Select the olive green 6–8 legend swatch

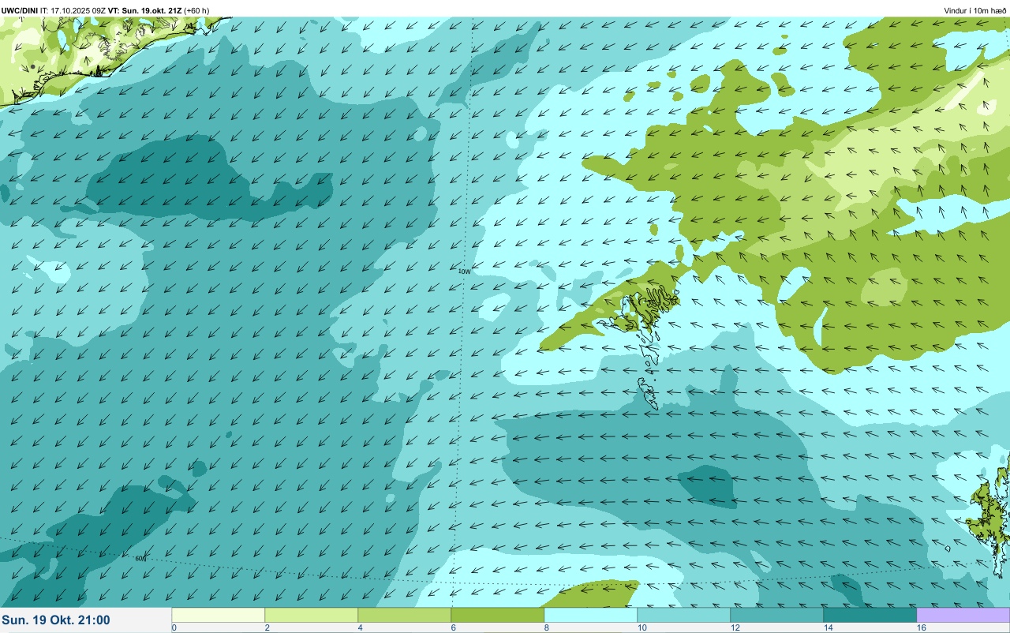point(497,615)
